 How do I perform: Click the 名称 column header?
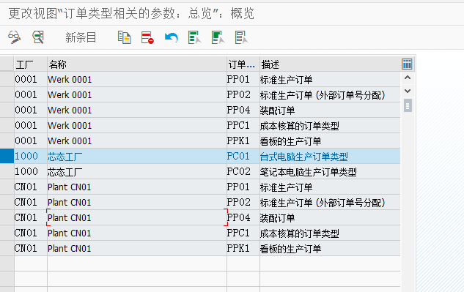coord(137,64)
